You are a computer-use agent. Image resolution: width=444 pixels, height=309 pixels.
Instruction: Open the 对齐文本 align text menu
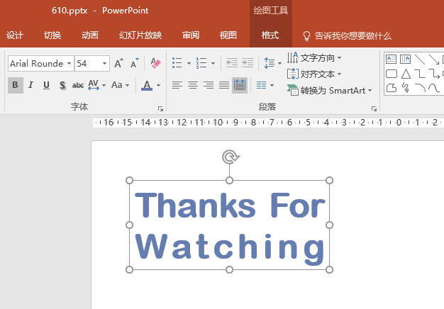pos(314,74)
